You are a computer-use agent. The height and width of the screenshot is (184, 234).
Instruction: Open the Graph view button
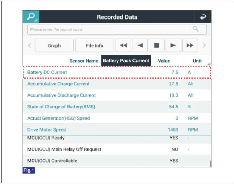click(x=54, y=46)
